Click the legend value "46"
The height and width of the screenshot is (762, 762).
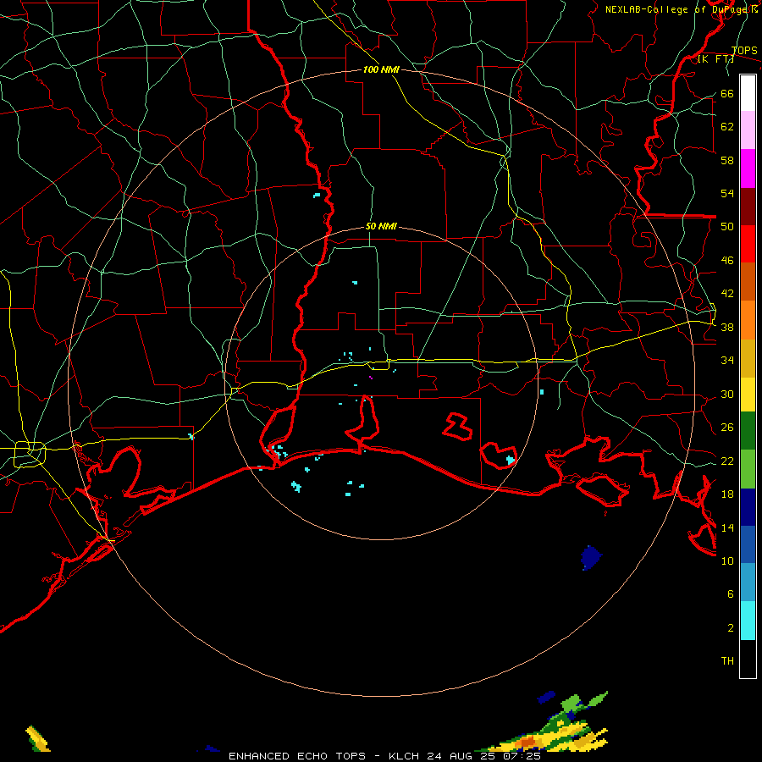pos(727,261)
